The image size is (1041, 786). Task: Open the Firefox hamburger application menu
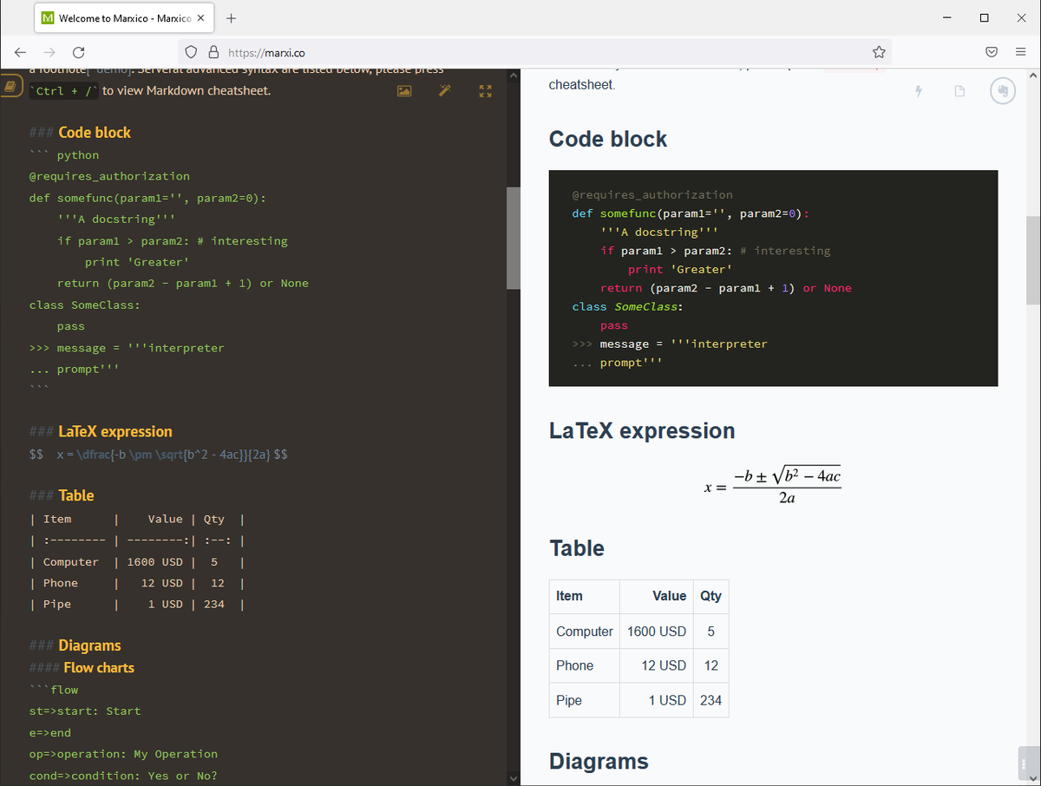(x=1020, y=52)
